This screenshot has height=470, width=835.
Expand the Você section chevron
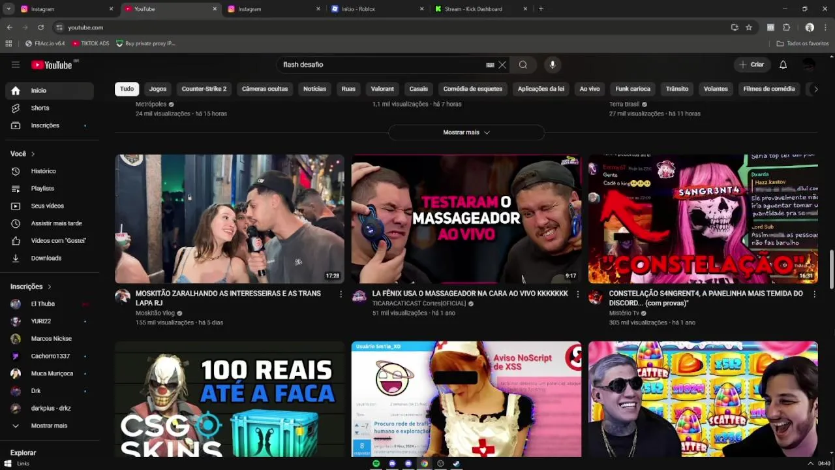33,154
